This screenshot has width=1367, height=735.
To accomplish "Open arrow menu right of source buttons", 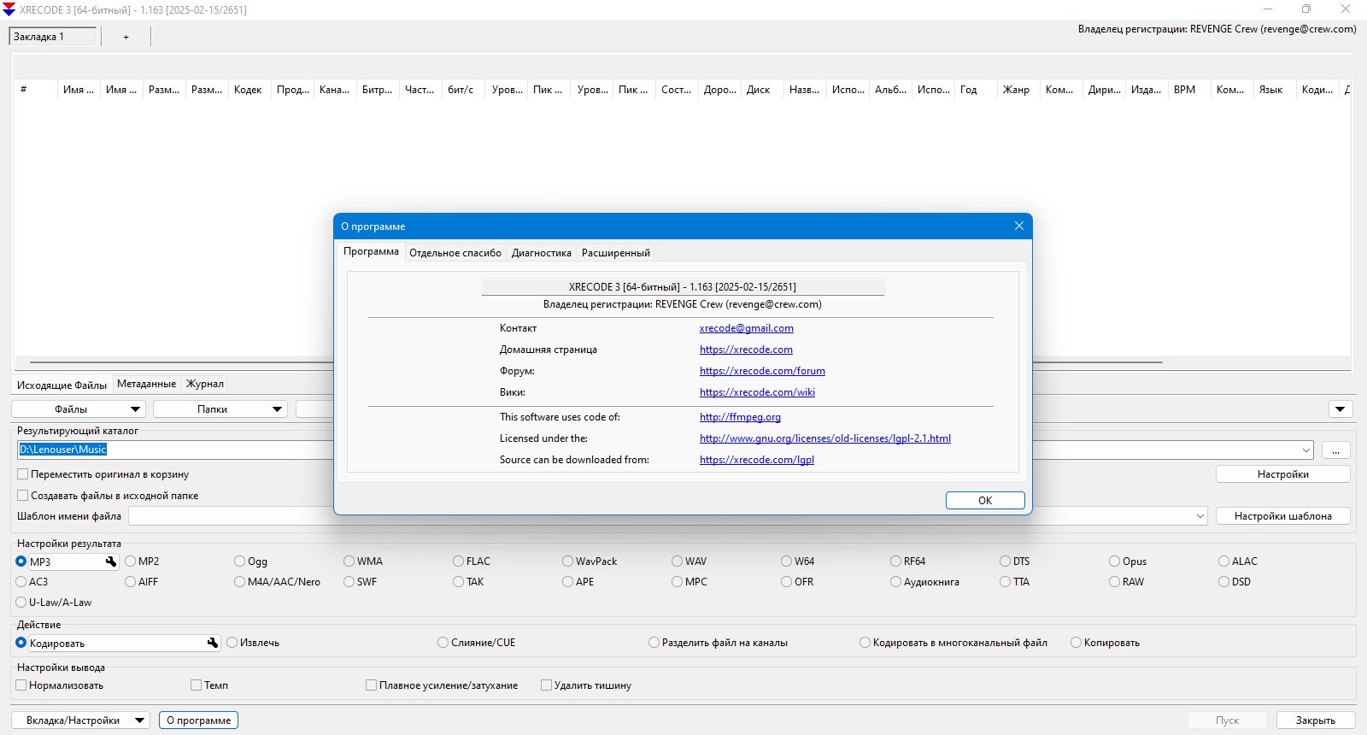I will coord(1341,409).
